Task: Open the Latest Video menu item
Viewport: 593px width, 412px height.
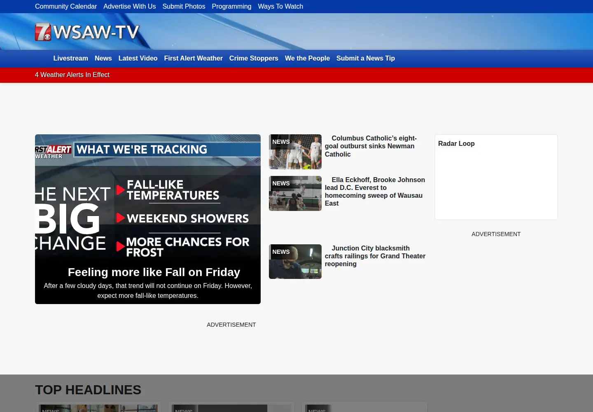Action: [x=138, y=59]
